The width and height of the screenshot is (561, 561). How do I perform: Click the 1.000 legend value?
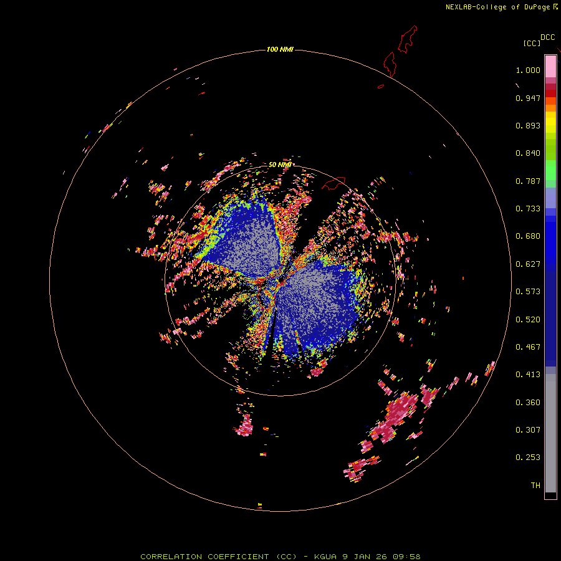528,70
